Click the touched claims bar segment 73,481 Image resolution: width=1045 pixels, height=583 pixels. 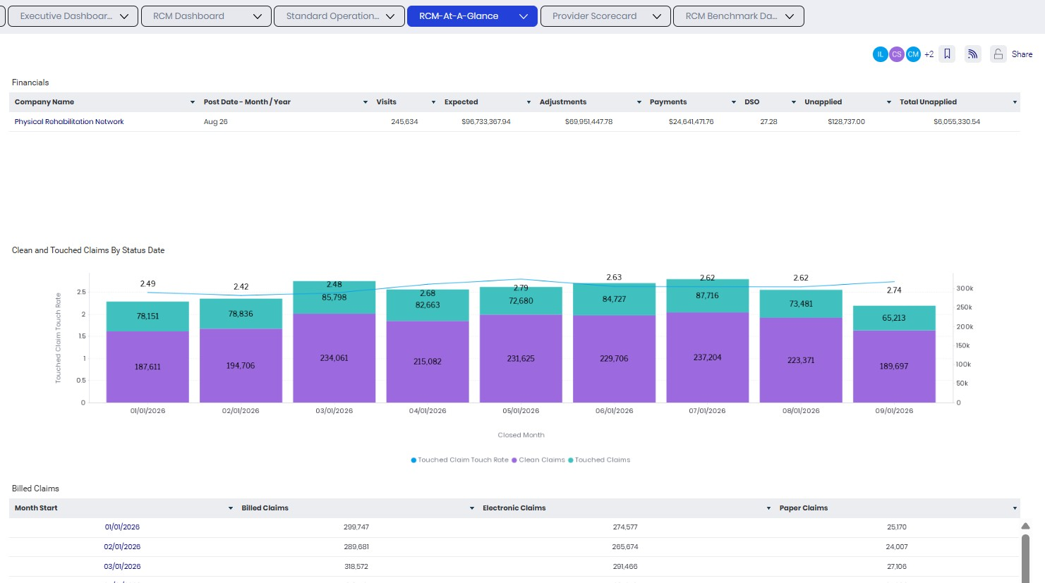tap(801, 304)
